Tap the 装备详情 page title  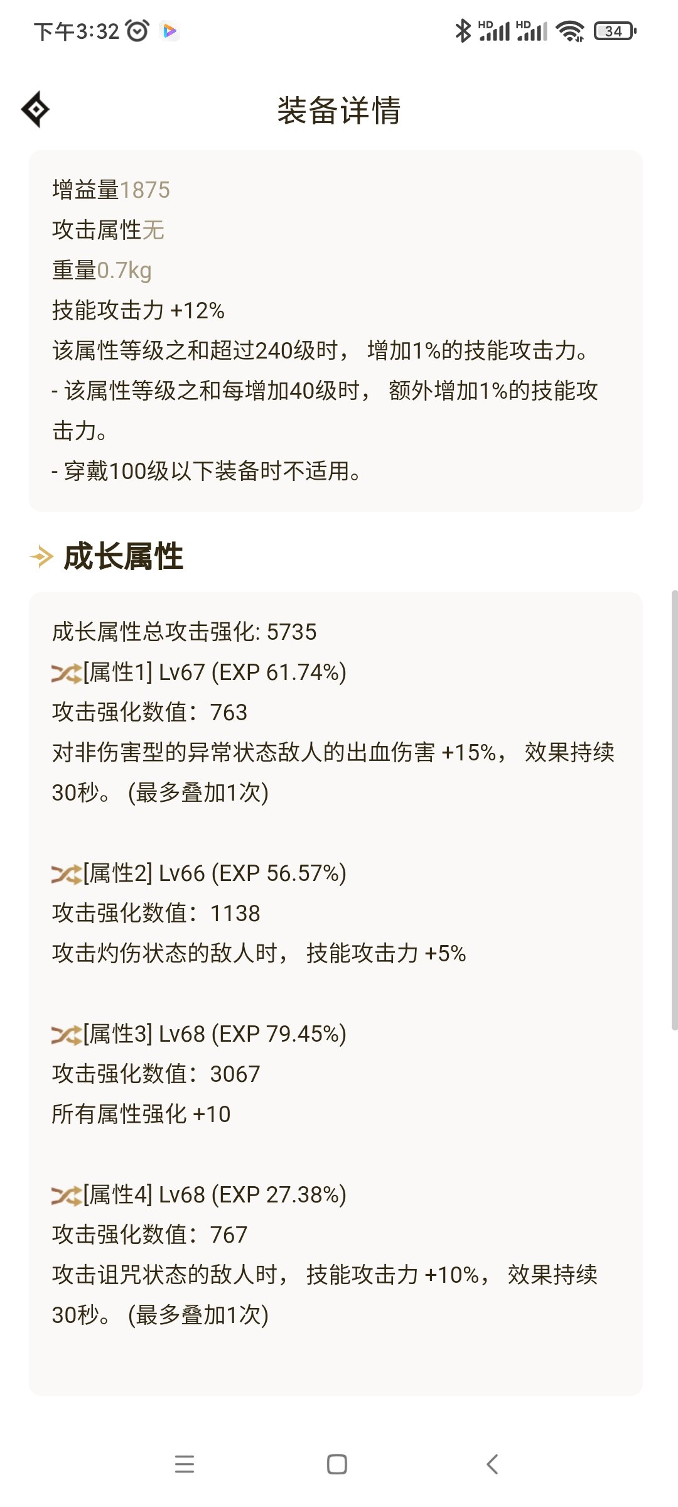[339, 111]
